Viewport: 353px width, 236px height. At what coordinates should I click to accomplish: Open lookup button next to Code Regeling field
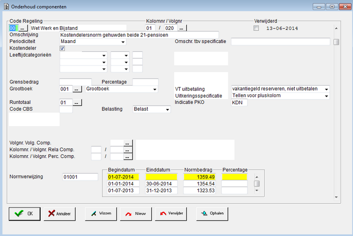[22, 28]
